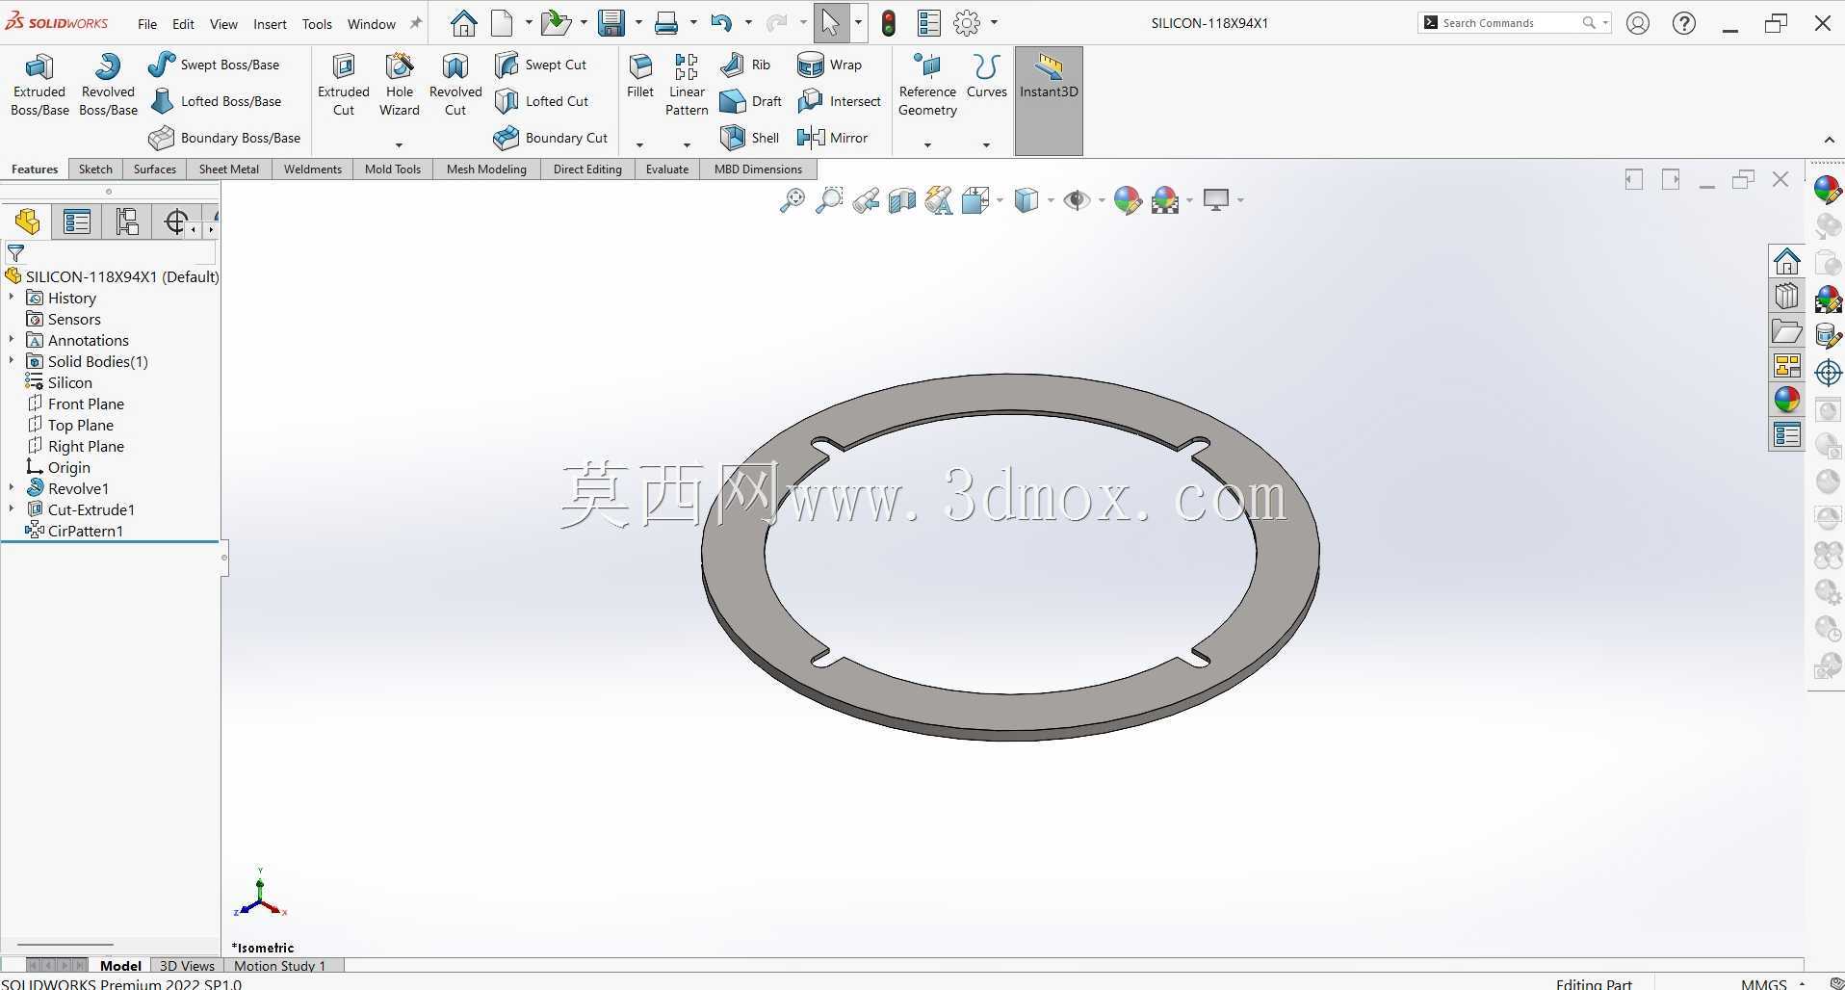Screen dimensions: 1845x990
Task: Apply the Fillet tool
Action: click(640, 76)
